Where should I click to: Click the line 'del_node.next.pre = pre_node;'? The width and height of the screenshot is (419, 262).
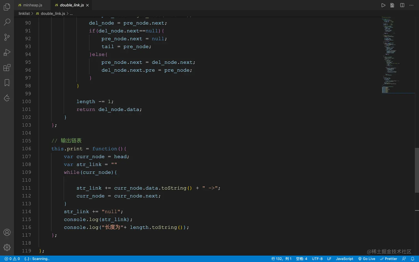(x=147, y=70)
